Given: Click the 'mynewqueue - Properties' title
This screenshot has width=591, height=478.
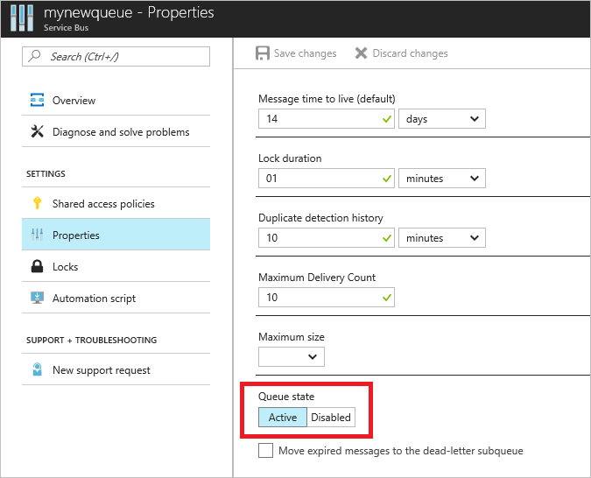Looking at the screenshot, I should [x=129, y=12].
